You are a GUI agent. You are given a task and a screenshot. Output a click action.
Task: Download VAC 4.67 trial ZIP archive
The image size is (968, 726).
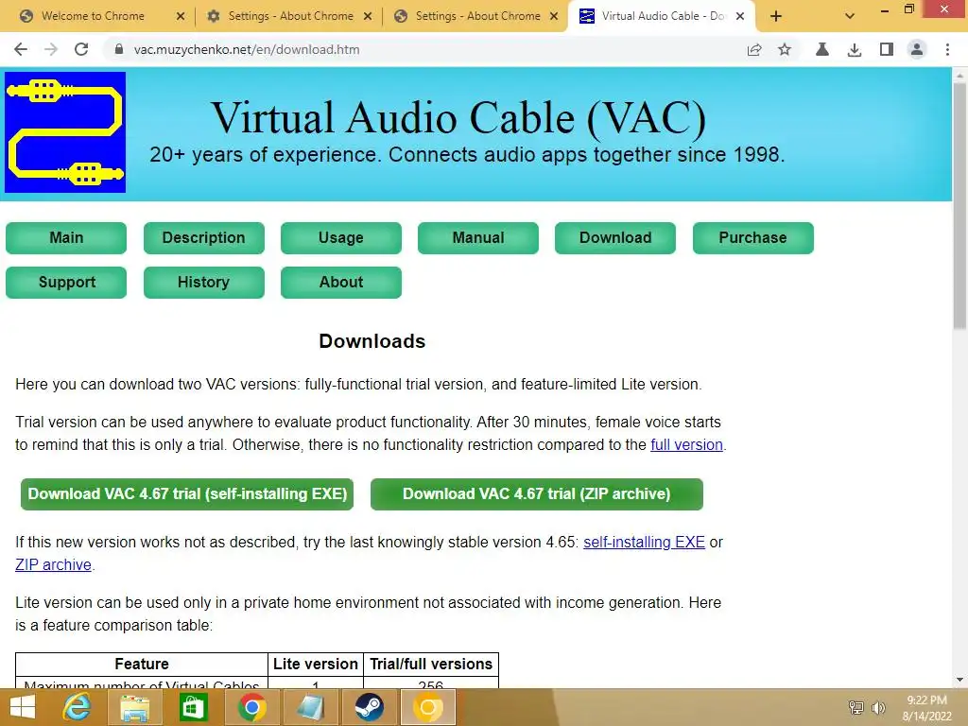pos(537,493)
